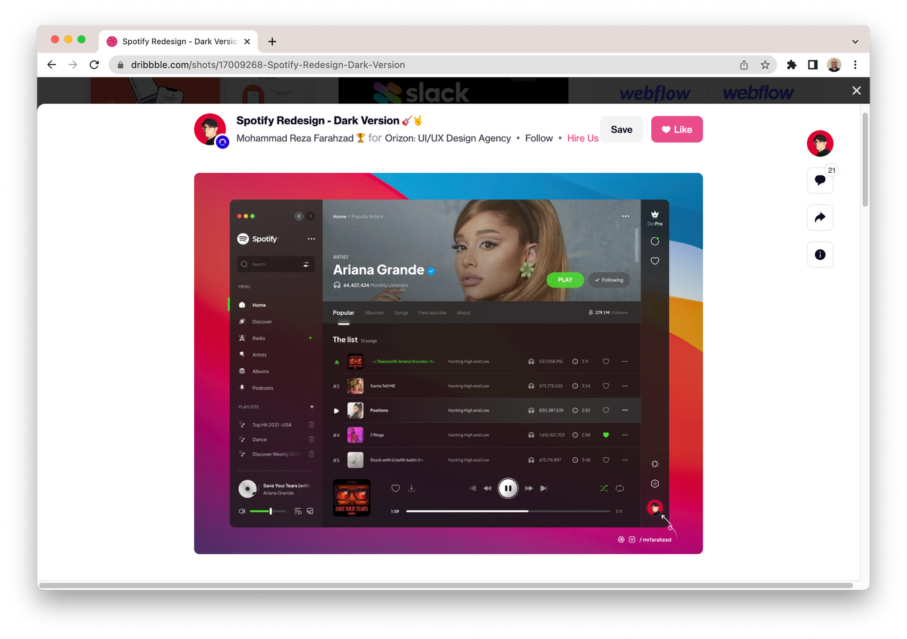Image resolution: width=907 pixels, height=639 pixels.
Task: Click the blue team badge on avatar
Action: point(223,142)
